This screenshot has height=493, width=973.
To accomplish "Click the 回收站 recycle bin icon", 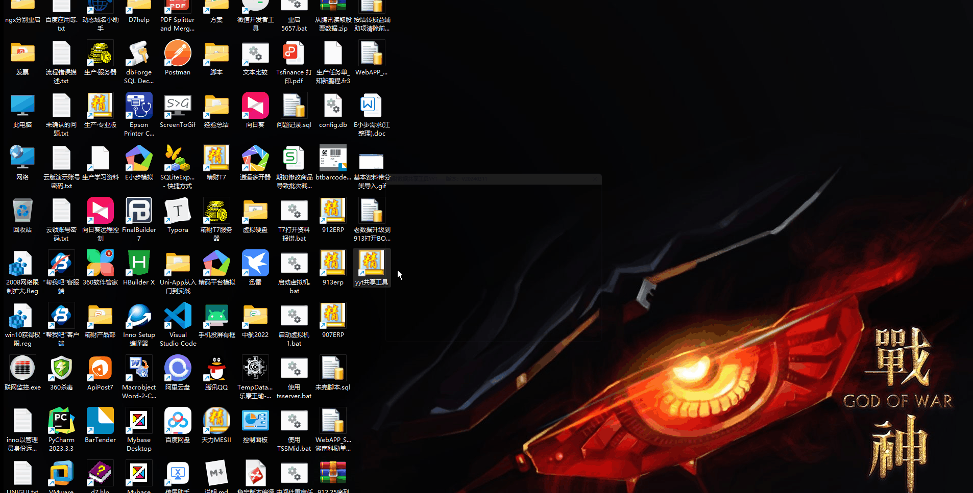I will click(22, 211).
